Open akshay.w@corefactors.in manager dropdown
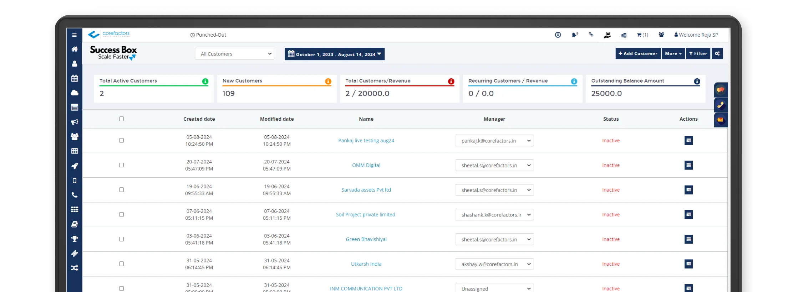The height and width of the screenshot is (292, 798). tap(494, 264)
